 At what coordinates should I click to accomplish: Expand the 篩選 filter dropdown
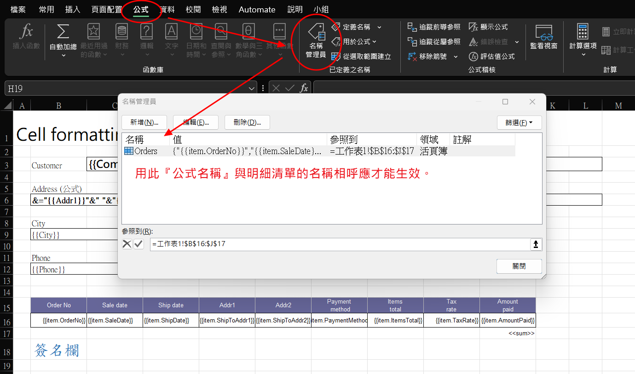519,123
